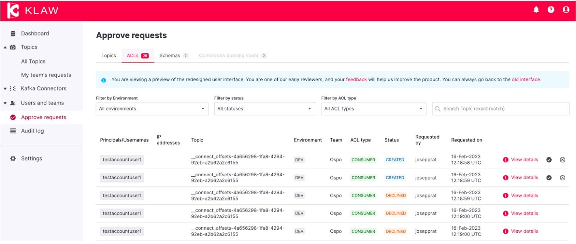This screenshot has width=576, height=244.
Task: Decline the second ACL request with X icon
Action: (x=563, y=177)
